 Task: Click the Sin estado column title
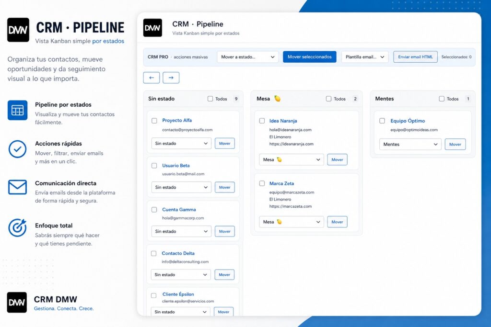coord(161,99)
